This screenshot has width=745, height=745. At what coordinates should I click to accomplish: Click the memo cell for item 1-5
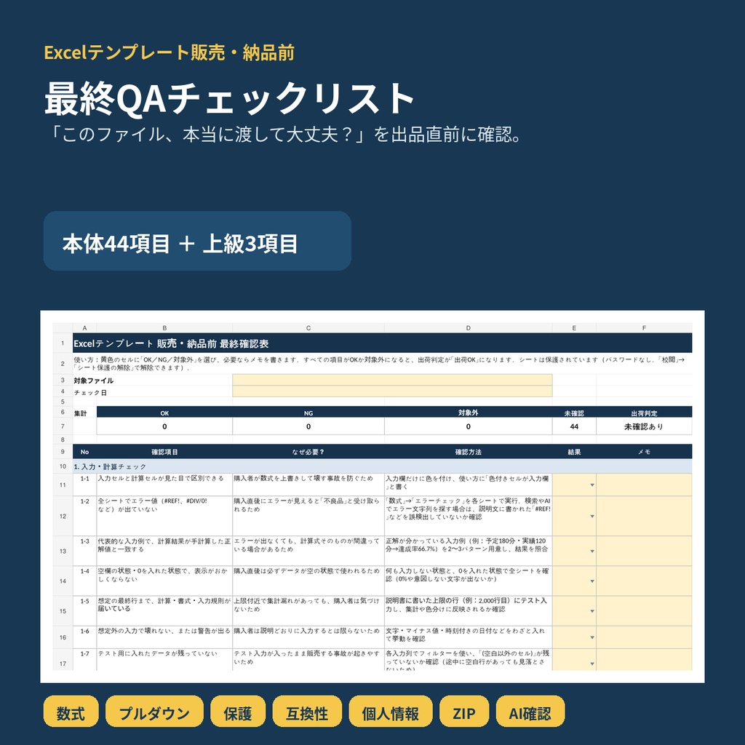(644, 611)
